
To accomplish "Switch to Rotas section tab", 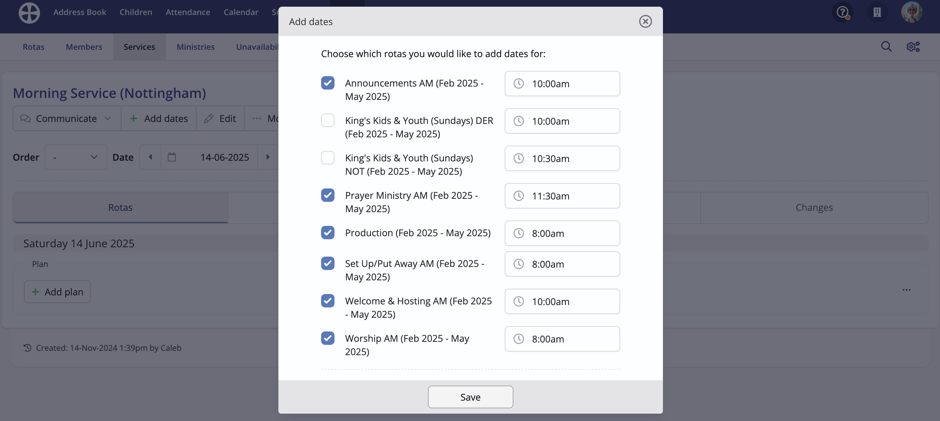I will 33,47.
